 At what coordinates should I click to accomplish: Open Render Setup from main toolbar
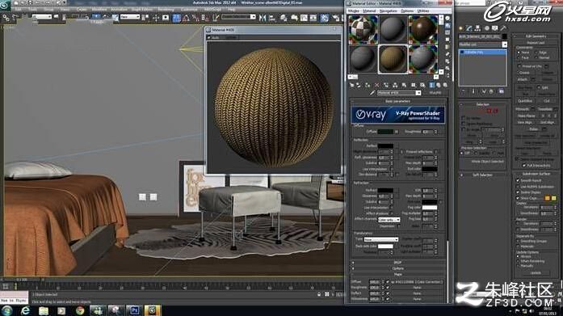(336, 18)
